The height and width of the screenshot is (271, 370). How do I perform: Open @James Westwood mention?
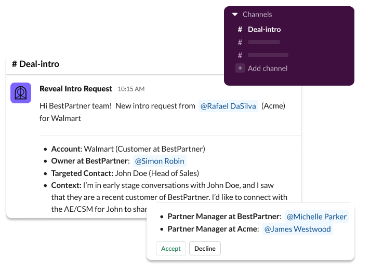[298, 229]
